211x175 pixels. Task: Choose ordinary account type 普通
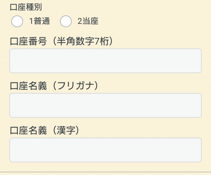point(17,21)
